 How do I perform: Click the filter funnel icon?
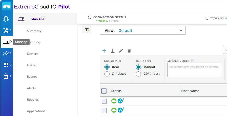click(87, 30)
